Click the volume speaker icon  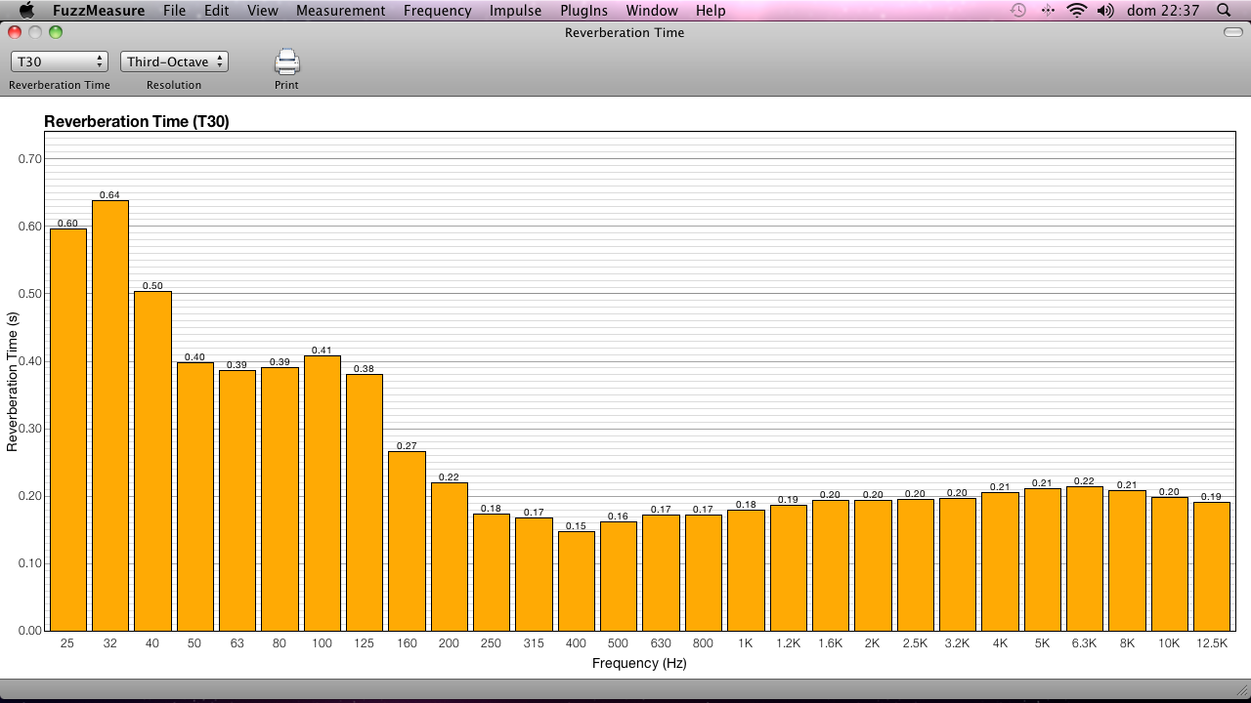coord(1105,11)
